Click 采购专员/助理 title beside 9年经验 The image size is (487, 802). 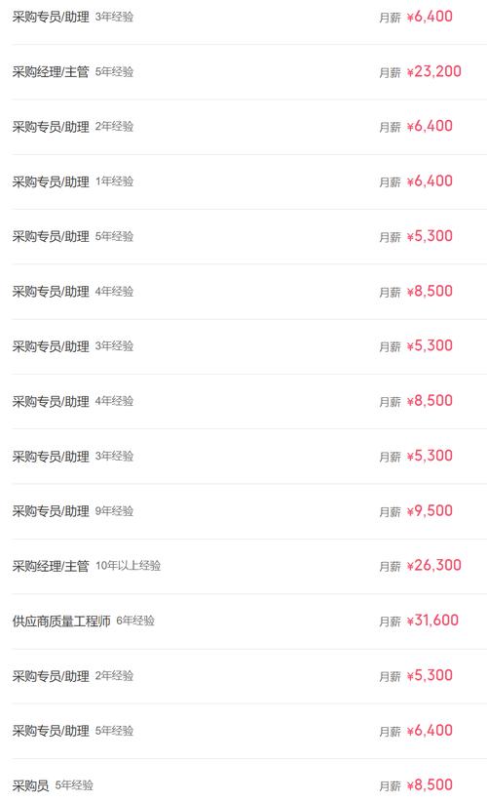pos(51,511)
